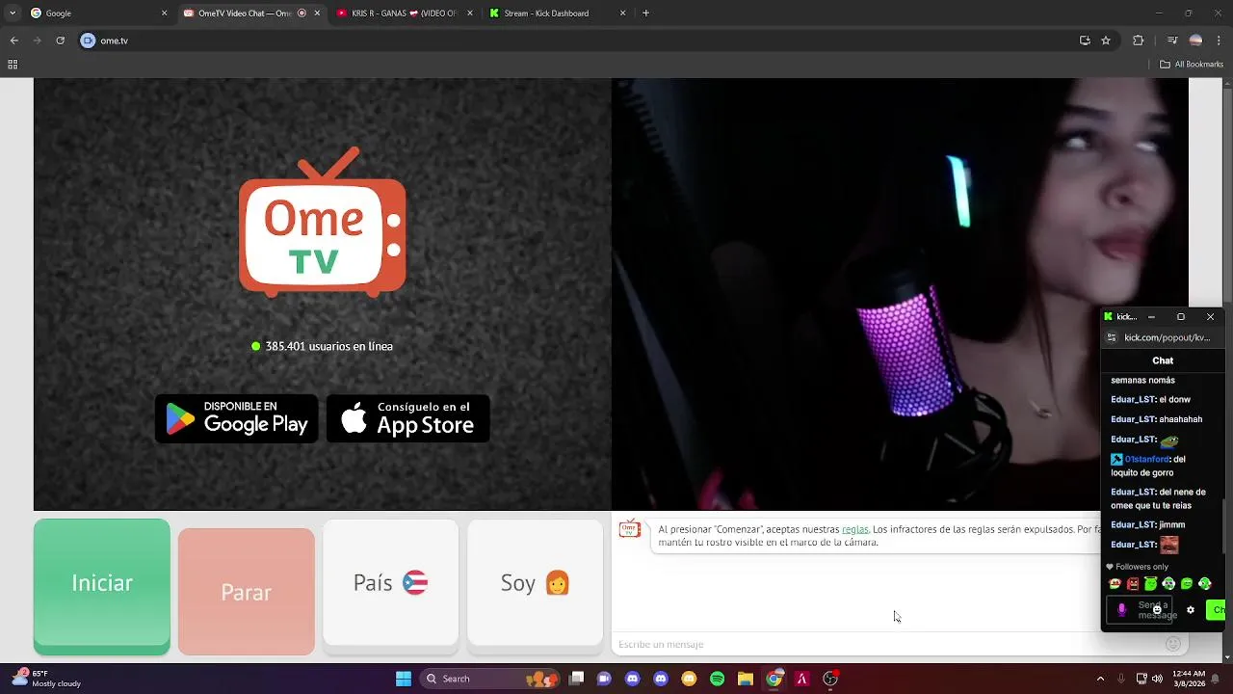Click the Eduar_LST jimmm message username
Image resolution: width=1233 pixels, height=694 pixels.
coord(1133,525)
